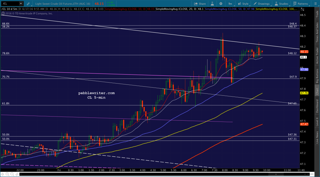Click the $47.36 price level label
The width and height of the screenshot is (320, 177).
pyautogui.click(x=292, y=135)
